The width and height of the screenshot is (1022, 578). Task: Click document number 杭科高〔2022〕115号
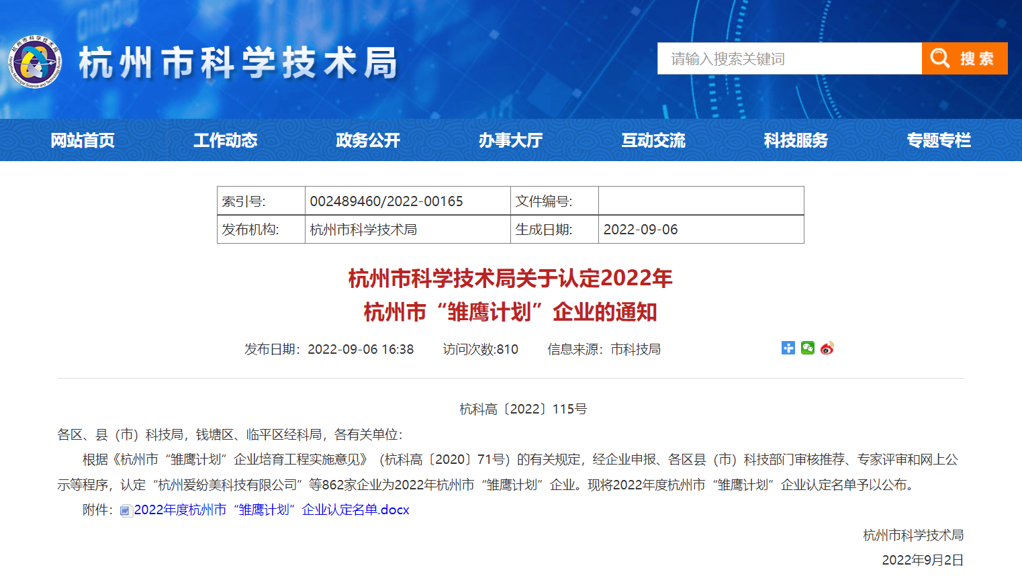[523, 410]
